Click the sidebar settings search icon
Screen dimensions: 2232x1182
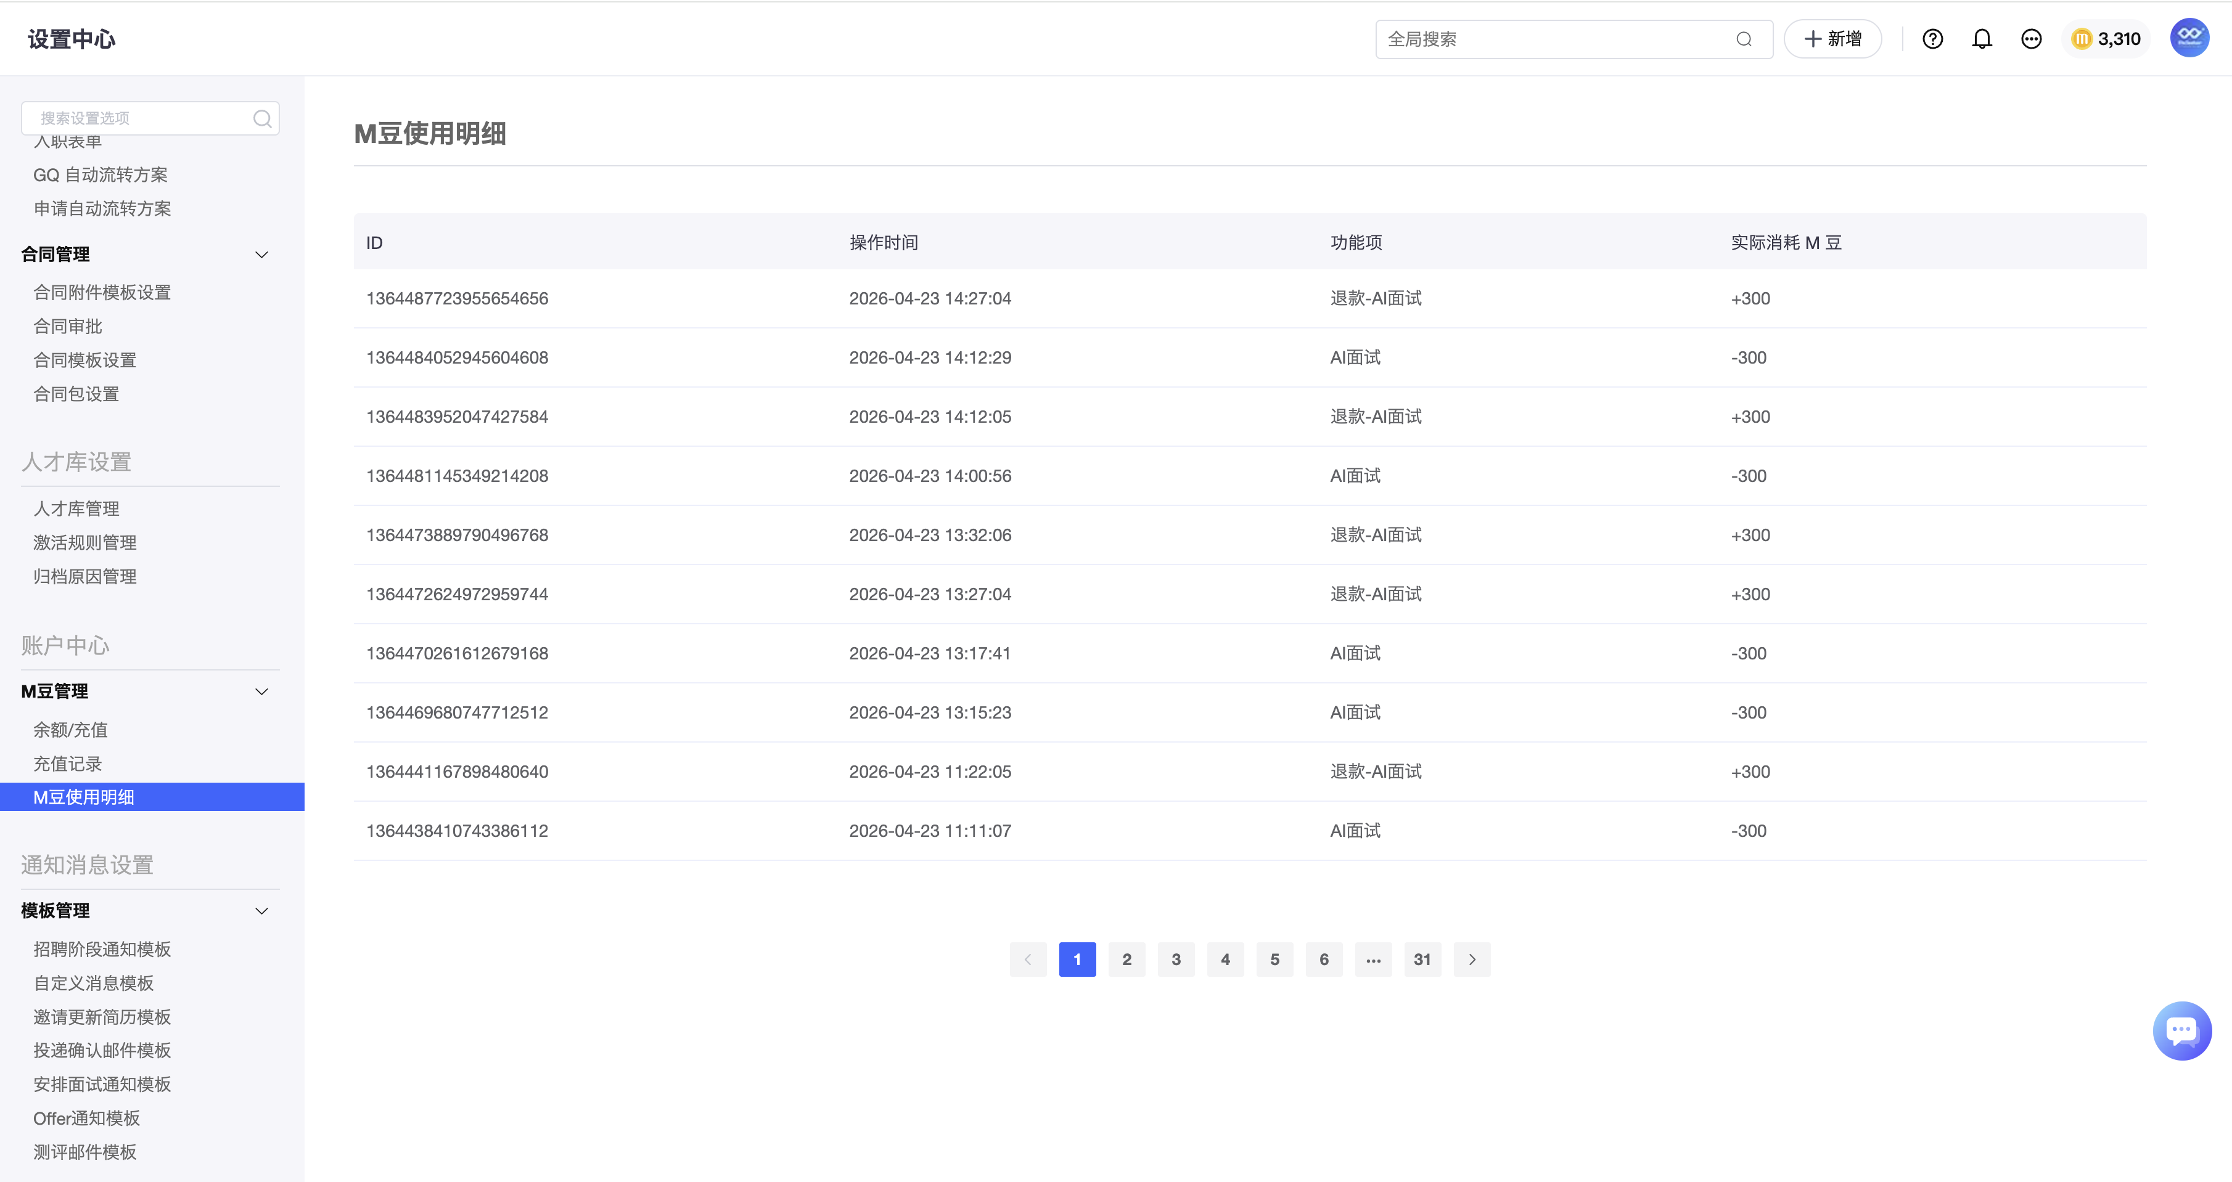261,119
